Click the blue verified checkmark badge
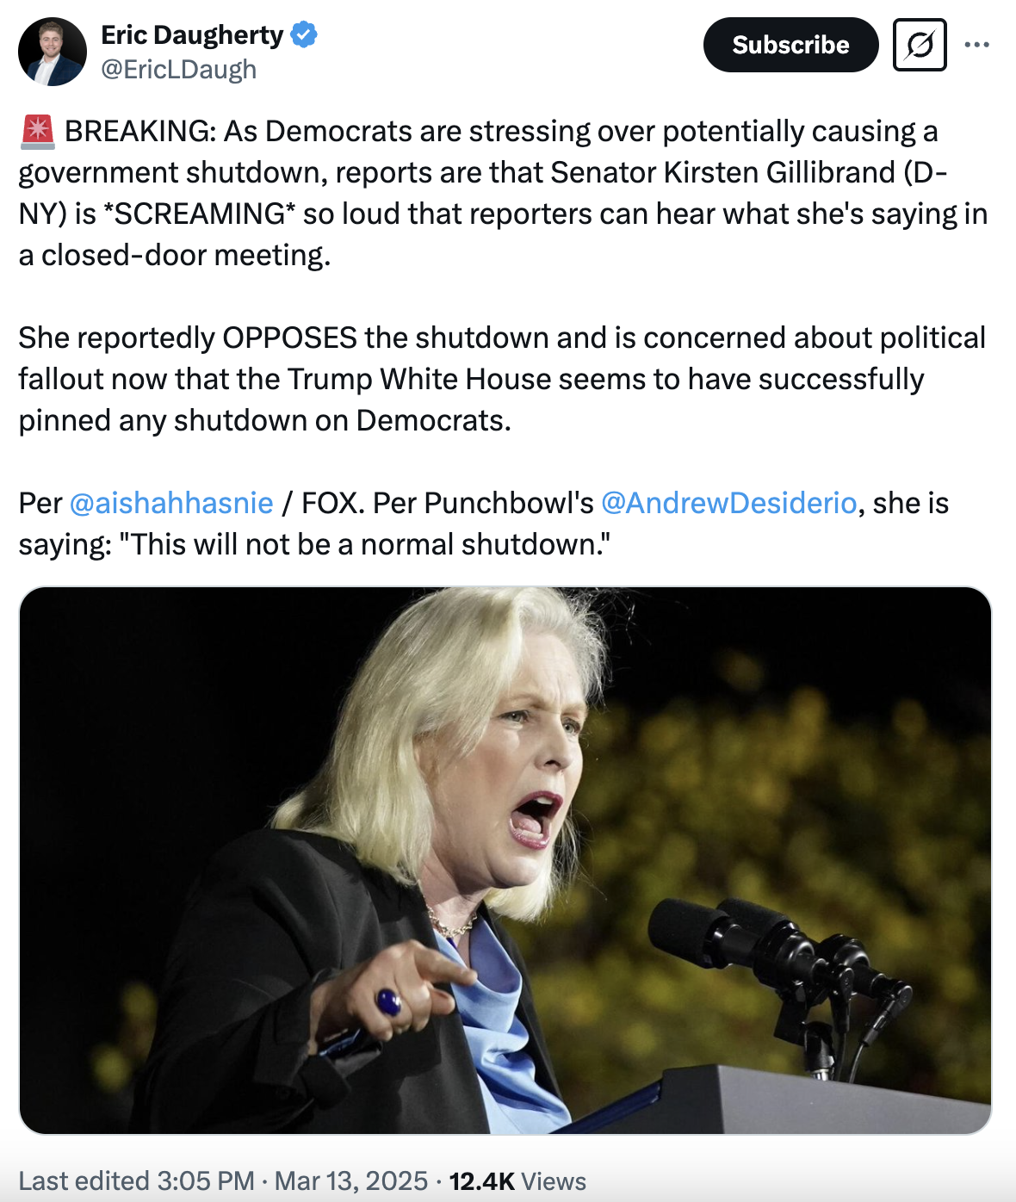Viewport: 1016px width, 1202px height. pyautogui.click(x=304, y=35)
